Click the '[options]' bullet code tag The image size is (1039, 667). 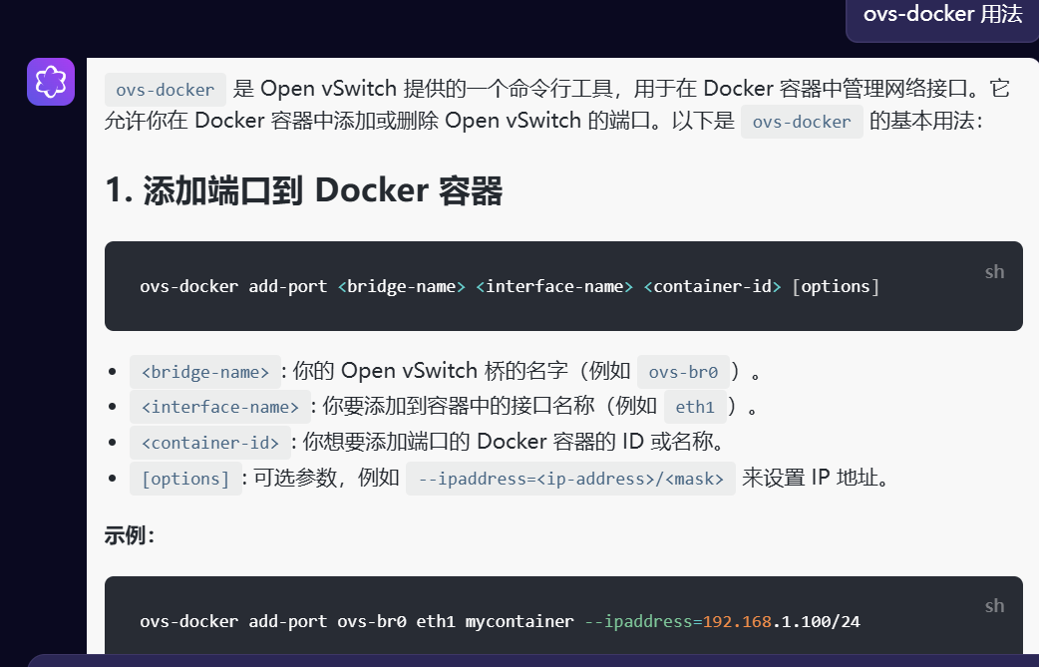[x=185, y=479]
